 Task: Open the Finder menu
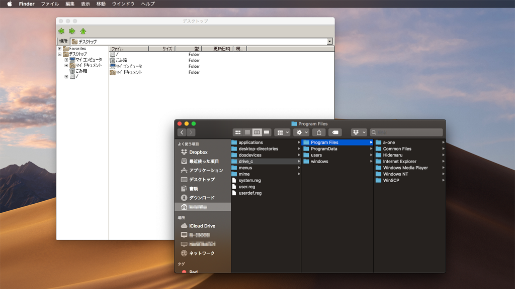click(27, 4)
